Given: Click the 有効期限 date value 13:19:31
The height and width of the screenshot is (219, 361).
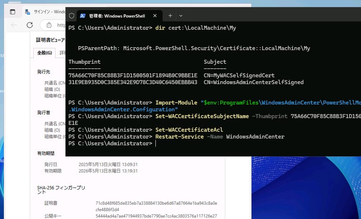Looking at the screenshot, I should (x=108, y=171).
